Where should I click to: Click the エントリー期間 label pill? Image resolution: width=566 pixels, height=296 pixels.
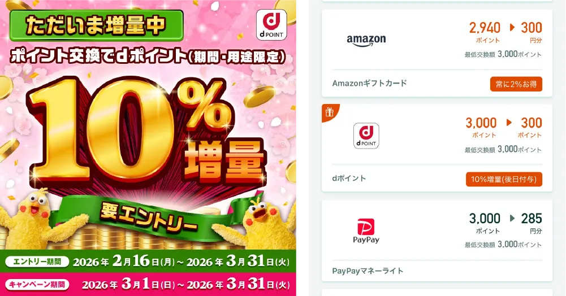point(37,262)
